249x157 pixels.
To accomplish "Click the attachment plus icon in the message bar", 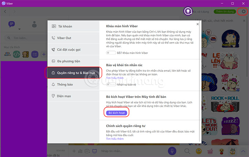I will point(74,151).
